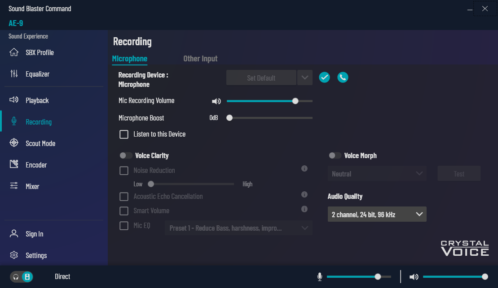Image resolution: width=498 pixels, height=288 pixels.
Task: Open the Encoder section
Action: pyautogui.click(x=36, y=165)
